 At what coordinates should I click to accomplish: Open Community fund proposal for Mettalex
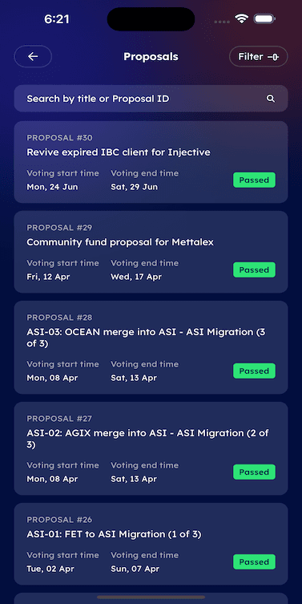click(151, 252)
